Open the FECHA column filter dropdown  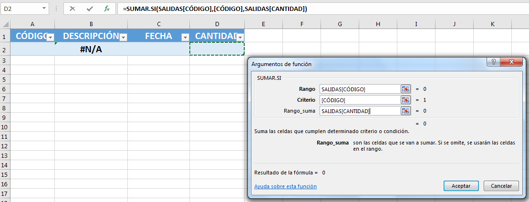pos(185,37)
